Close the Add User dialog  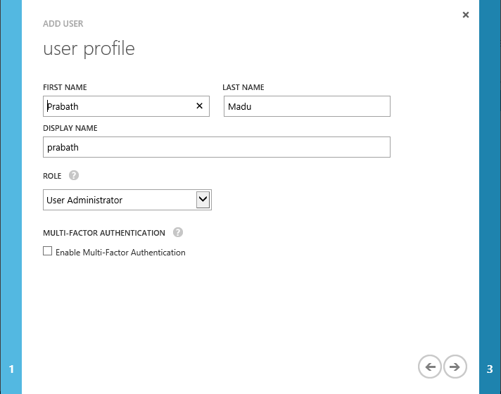pos(466,15)
